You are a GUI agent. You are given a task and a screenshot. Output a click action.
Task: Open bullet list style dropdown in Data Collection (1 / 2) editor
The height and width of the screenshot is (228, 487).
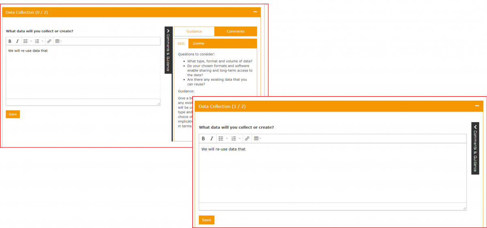pos(227,139)
